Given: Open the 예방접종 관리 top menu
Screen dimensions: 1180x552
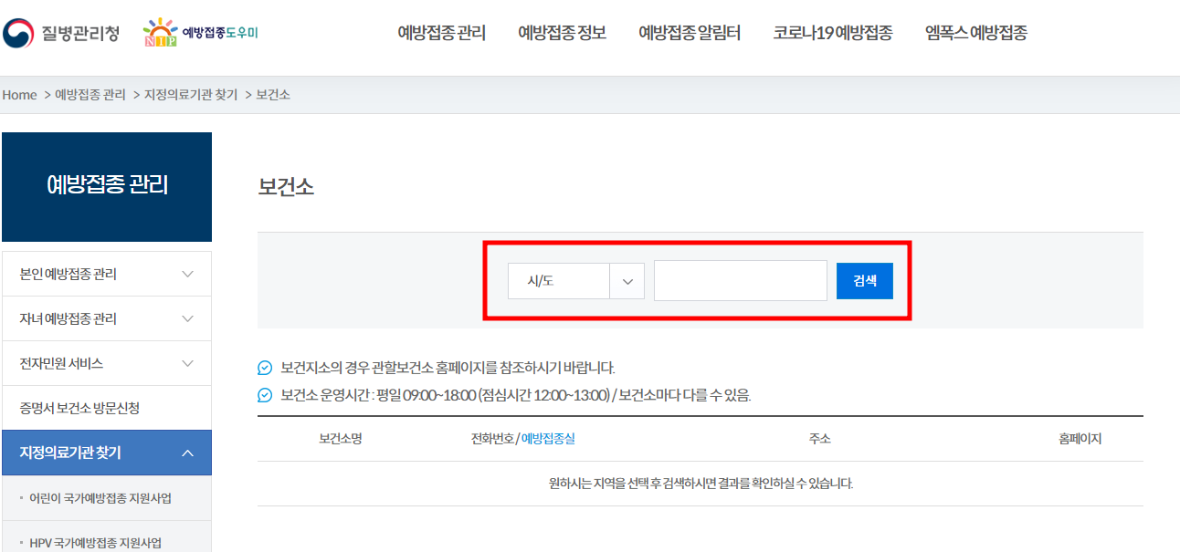Looking at the screenshot, I should tap(442, 33).
